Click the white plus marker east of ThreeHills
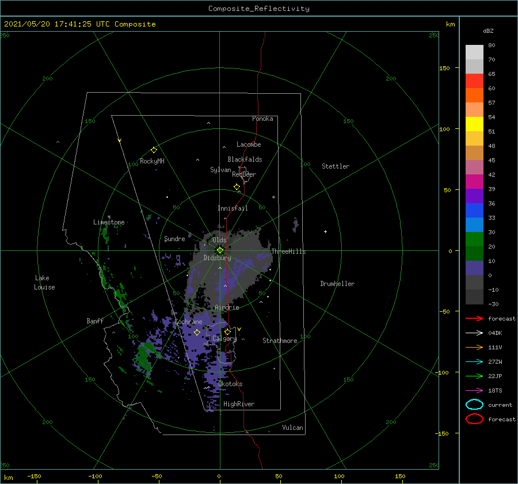The height and width of the screenshot is (484, 518). point(325,231)
